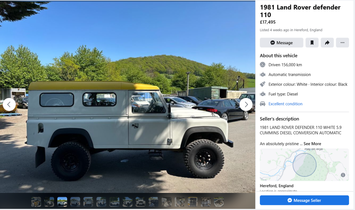
Task: Click the Messenger icon in Message button
Action: pyautogui.click(x=273, y=43)
